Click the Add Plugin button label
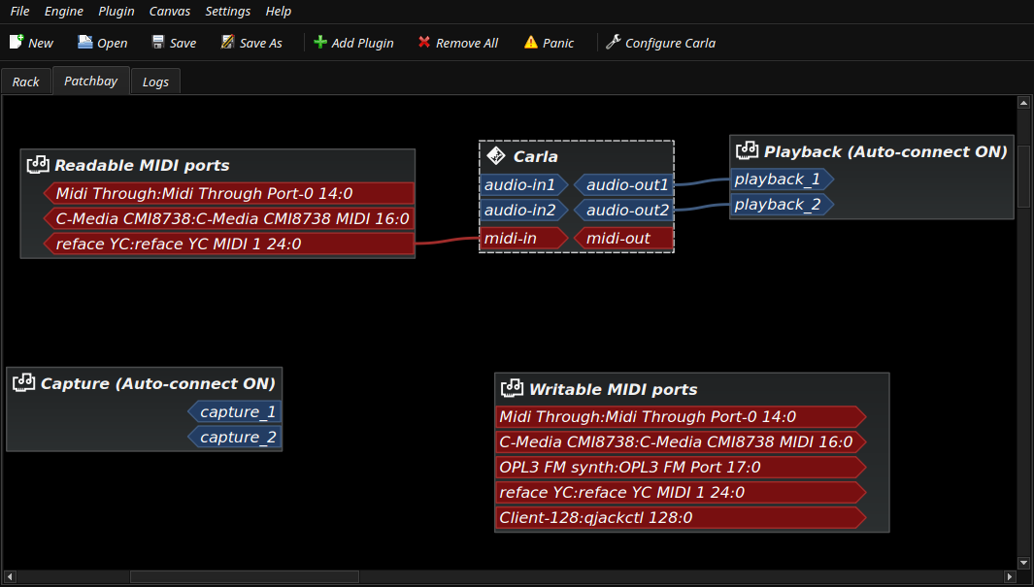This screenshot has width=1034, height=587. [x=362, y=43]
